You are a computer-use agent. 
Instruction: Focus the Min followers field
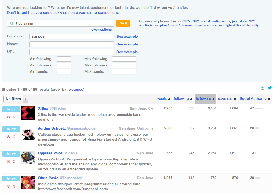pyautogui.click(x=64, y=65)
